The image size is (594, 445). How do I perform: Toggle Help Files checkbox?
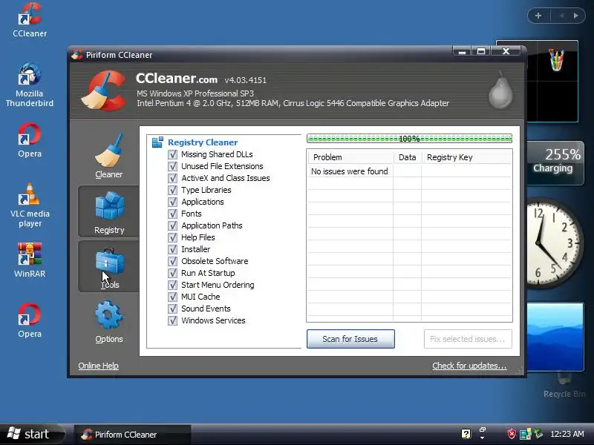point(172,237)
